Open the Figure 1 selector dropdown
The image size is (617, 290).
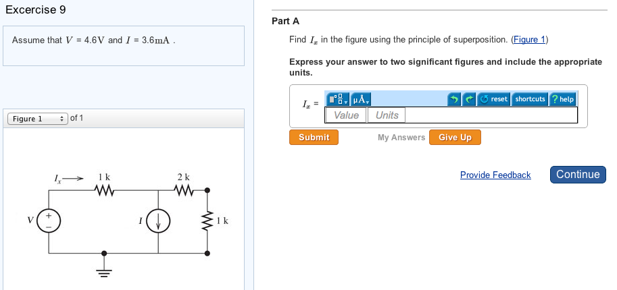[37, 119]
